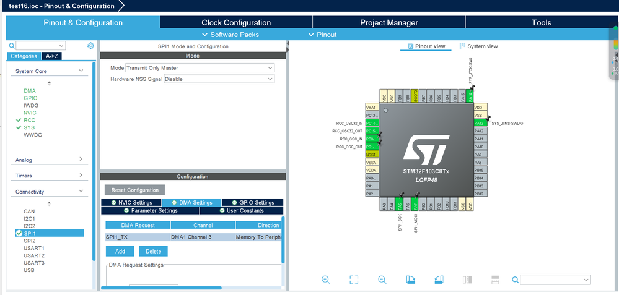Screen dimensions: 619x295
Task: Fit the chip view to the window
Action: coord(354,280)
